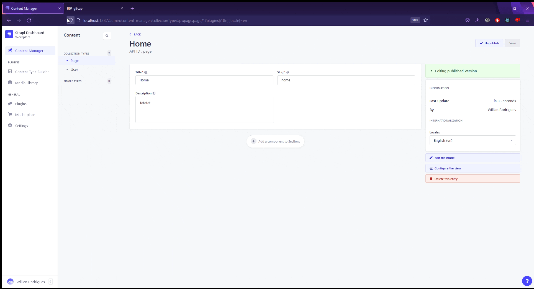Click the 90% zoom indicator
534x289 pixels.
[415, 20]
